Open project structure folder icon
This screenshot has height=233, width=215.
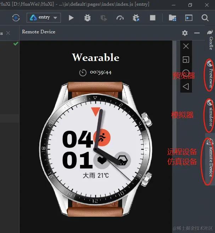[172, 18]
